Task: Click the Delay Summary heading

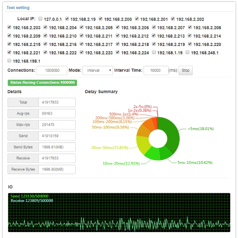Action: click(101, 92)
